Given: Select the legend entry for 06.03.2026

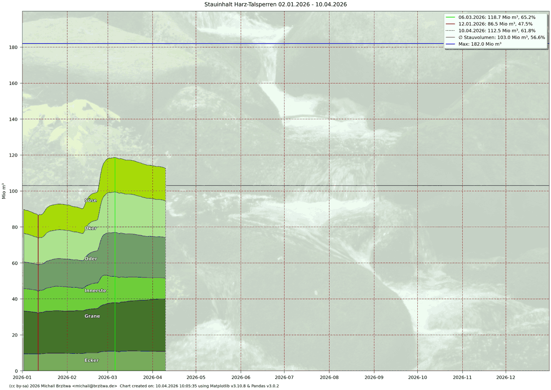Looking at the screenshot, I should [x=490, y=17].
